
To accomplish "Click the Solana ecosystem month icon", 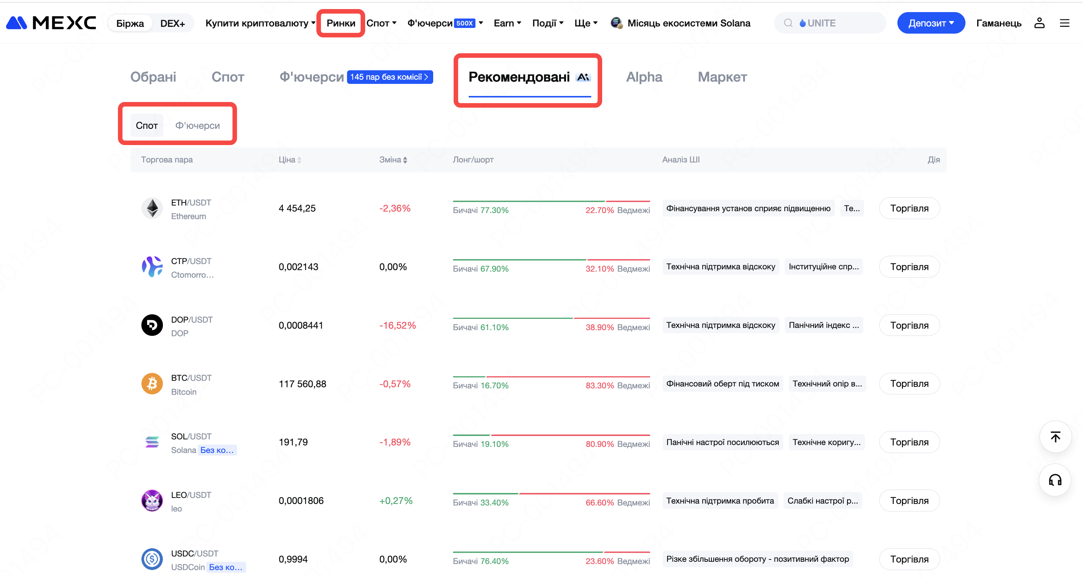I will tap(616, 23).
